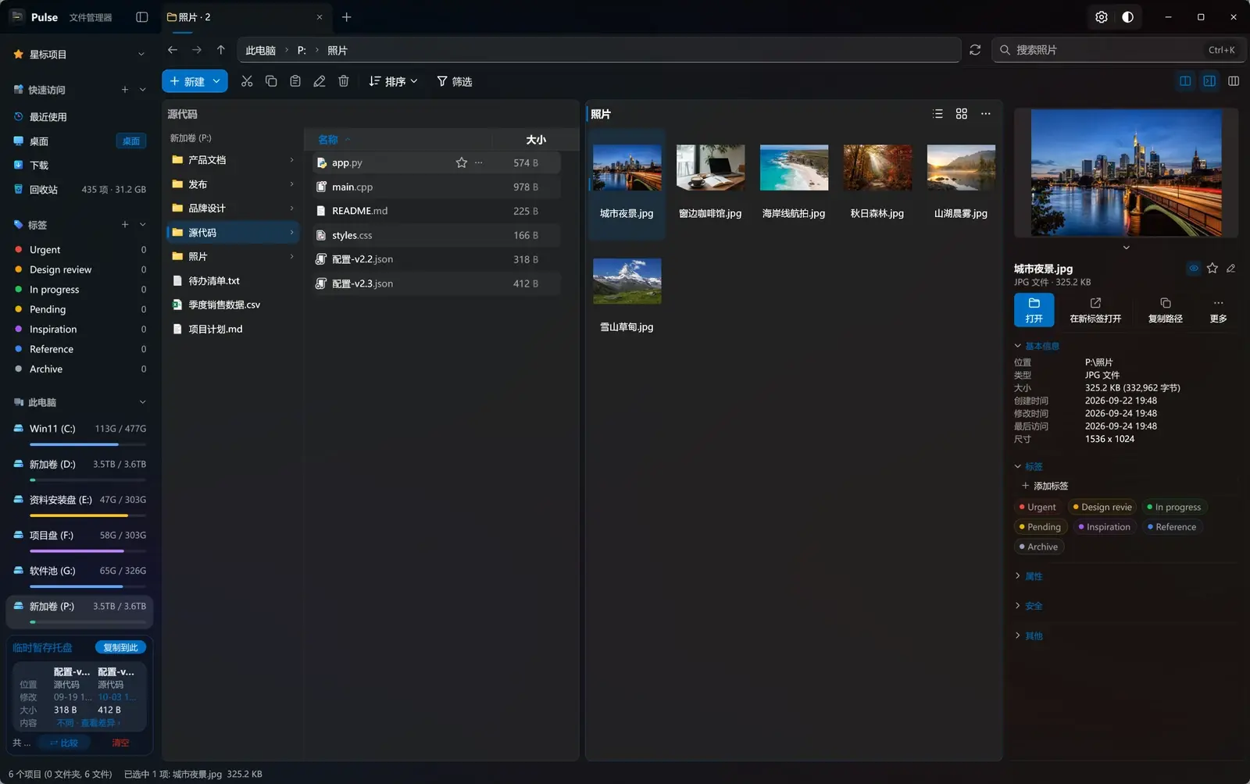Toggle the sidebar panel visibility
The image size is (1250, 784).
[x=142, y=17]
